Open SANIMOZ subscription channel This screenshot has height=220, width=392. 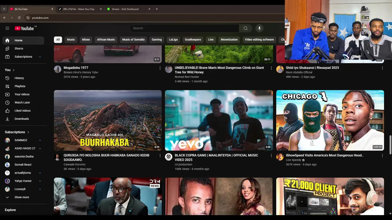(x=23, y=140)
